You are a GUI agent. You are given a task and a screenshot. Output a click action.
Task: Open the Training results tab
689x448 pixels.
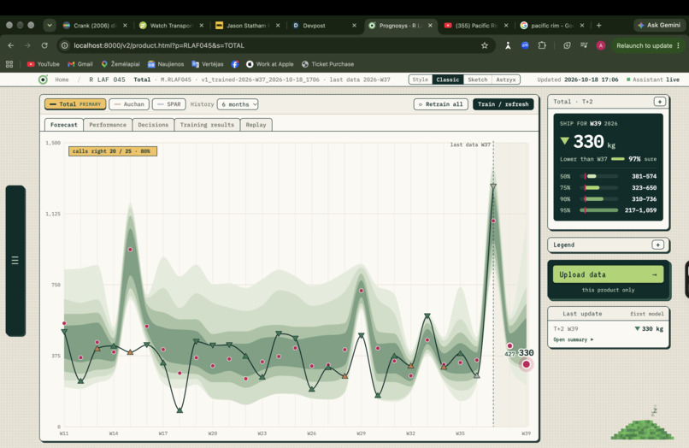click(x=207, y=125)
